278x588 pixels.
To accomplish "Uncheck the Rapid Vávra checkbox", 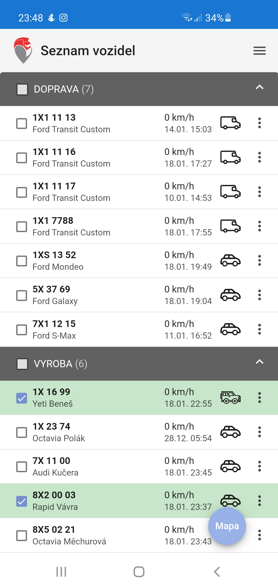I will point(22,501).
